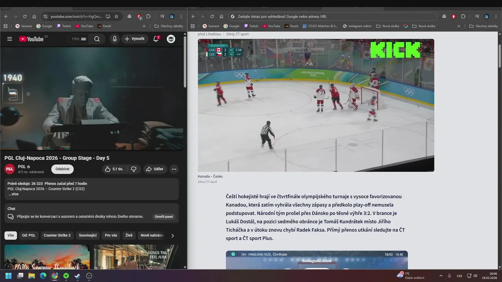Dislike the PGL stream video
Screen dimensions: 502x282
[134, 169]
